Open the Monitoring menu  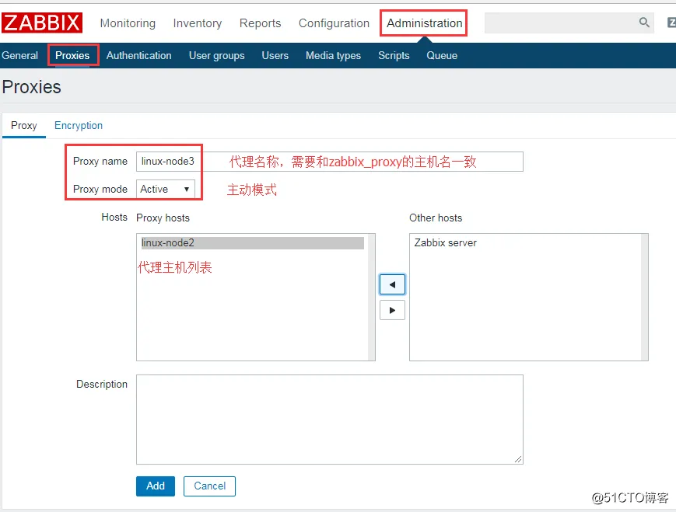coord(128,23)
